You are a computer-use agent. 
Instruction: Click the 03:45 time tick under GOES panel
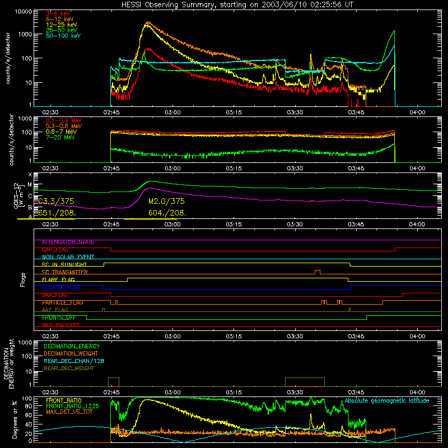(356, 225)
